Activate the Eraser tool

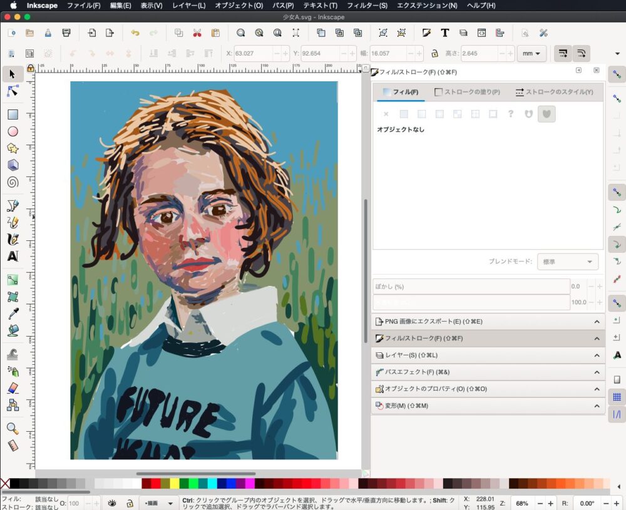(13, 389)
